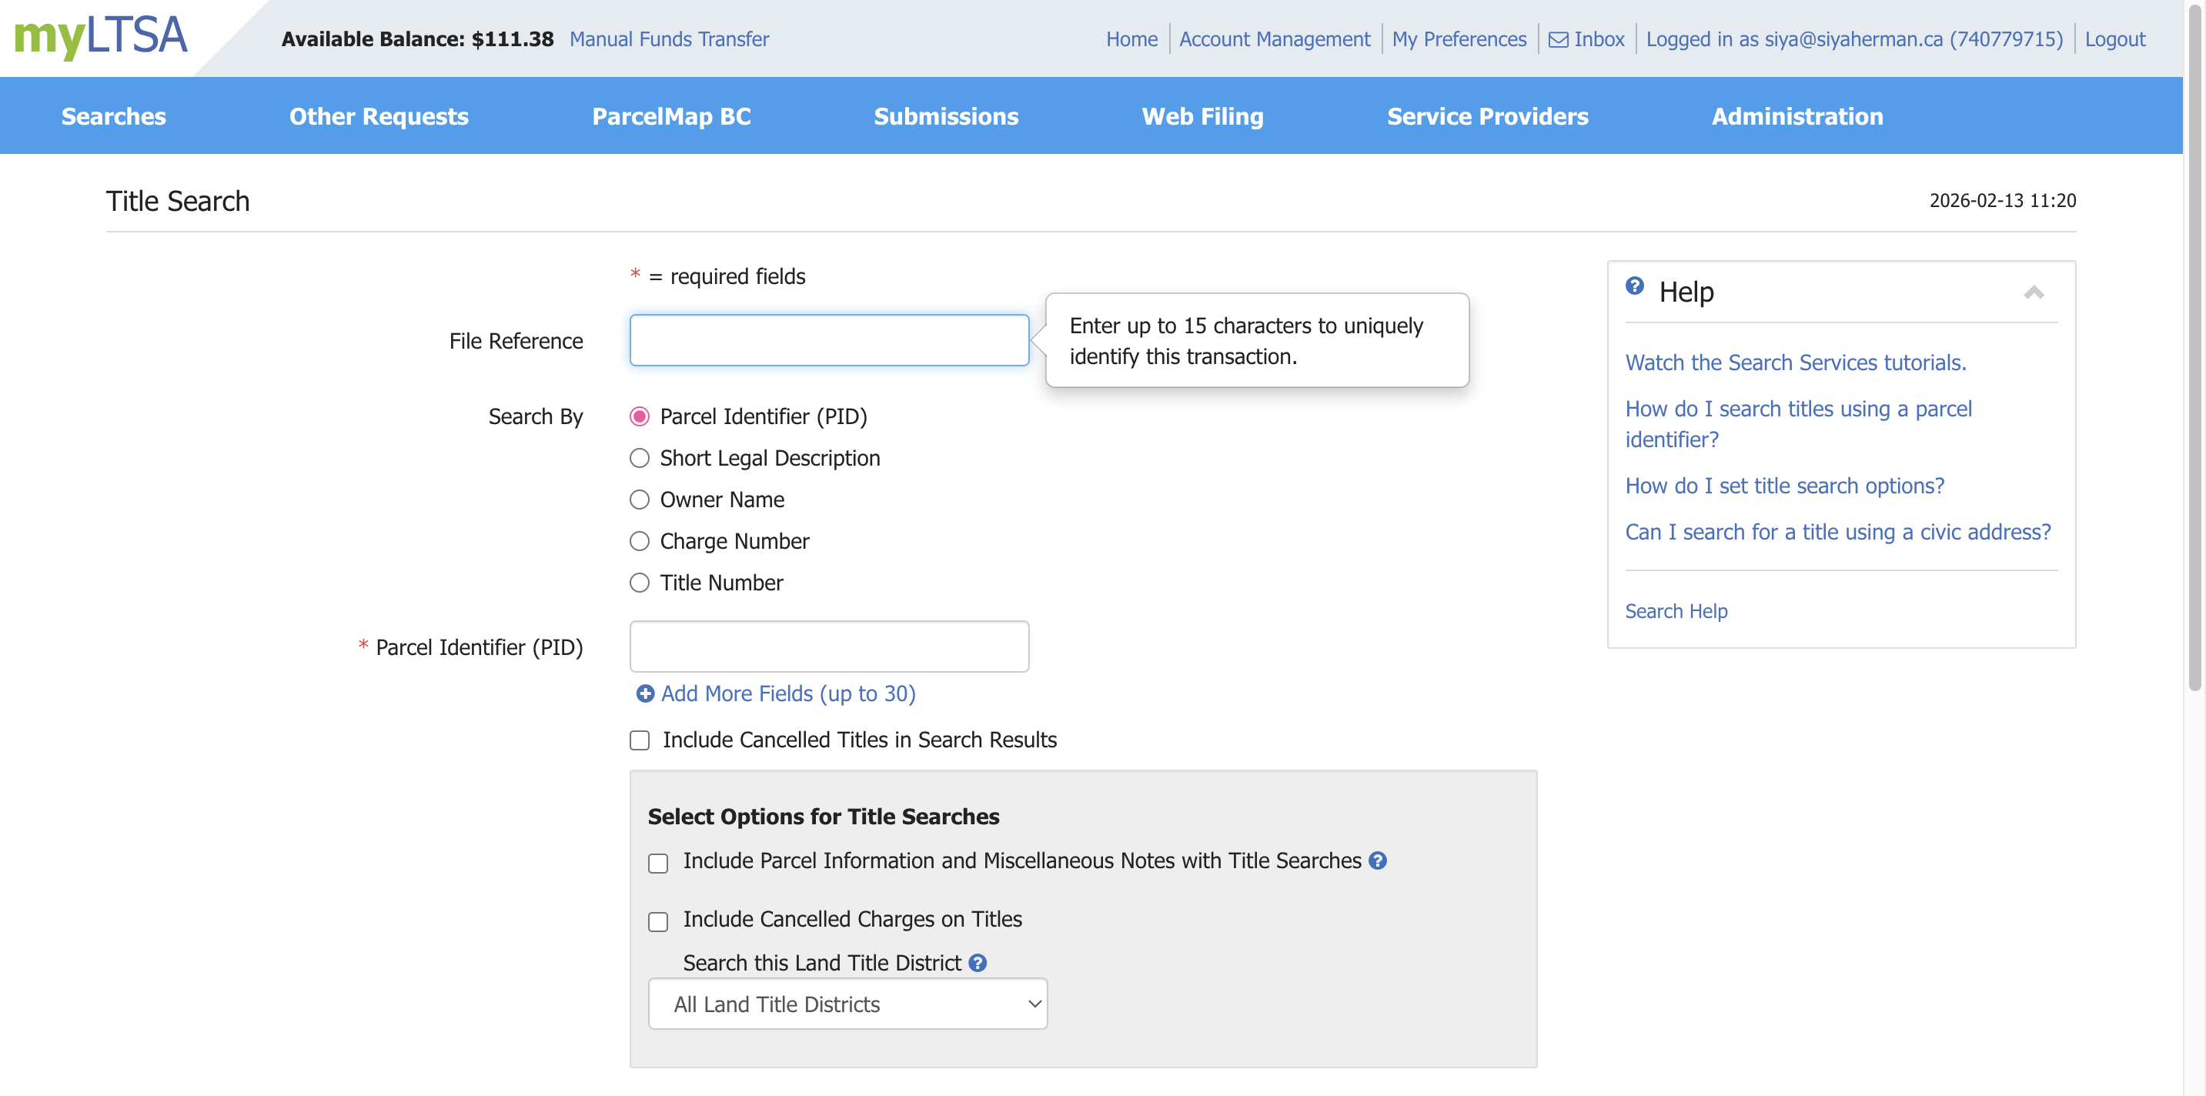The height and width of the screenshot is (1096, 2206).
Task: Click the Manual Funds Transfer link
Action: tap(669, 39)
